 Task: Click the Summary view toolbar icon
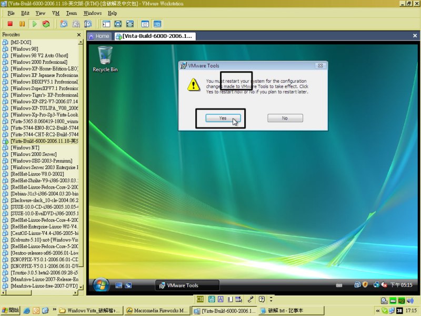(x=145, y=24)
